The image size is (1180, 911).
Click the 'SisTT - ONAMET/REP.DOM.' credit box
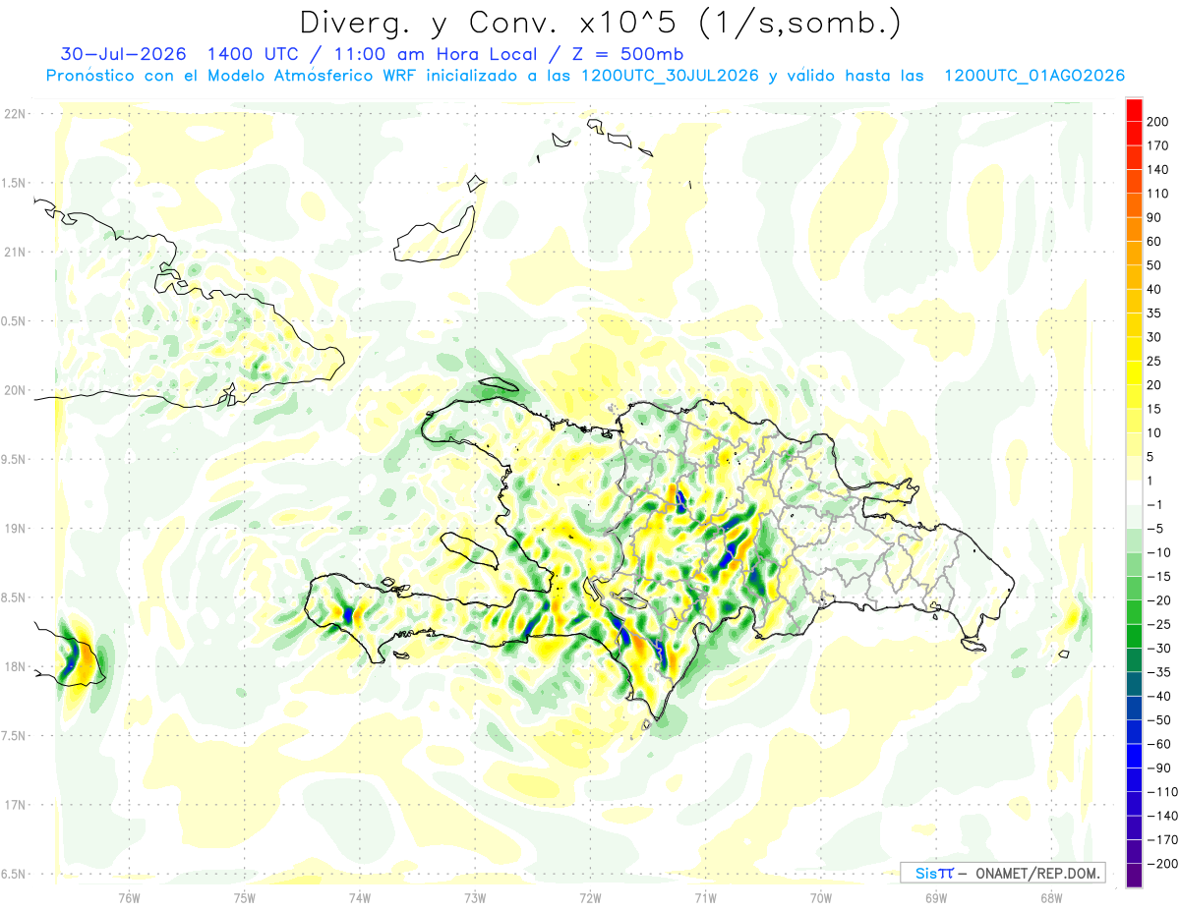(x=1002, y=873)
